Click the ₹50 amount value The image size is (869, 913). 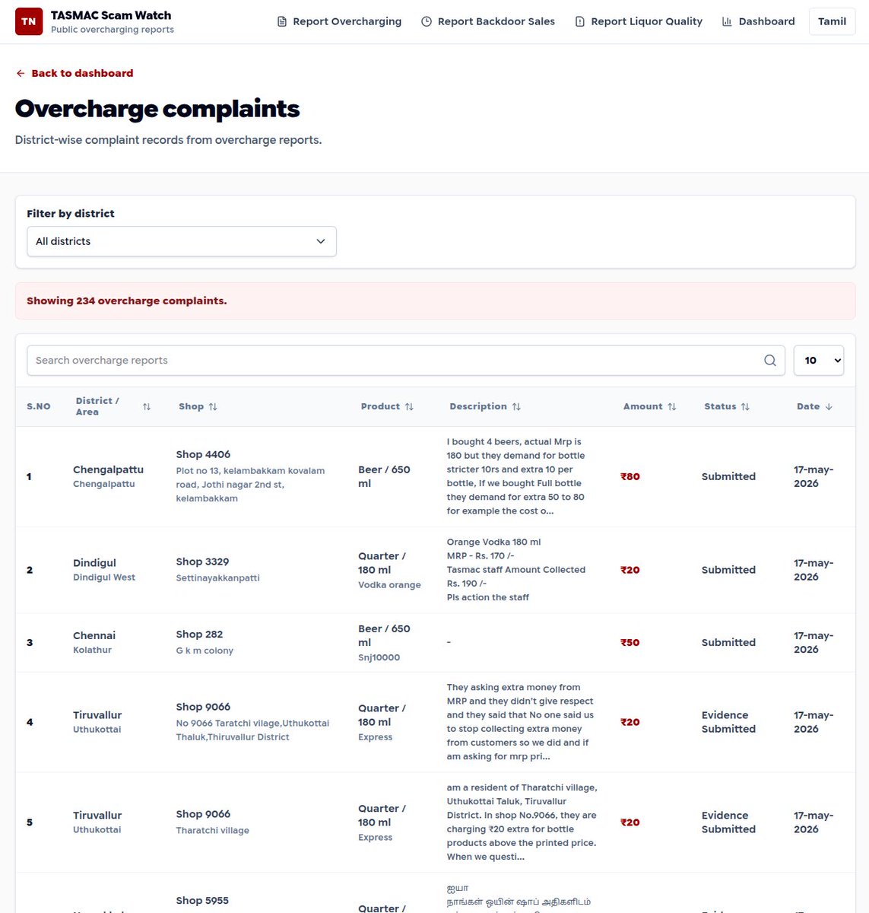click(630, 643)
